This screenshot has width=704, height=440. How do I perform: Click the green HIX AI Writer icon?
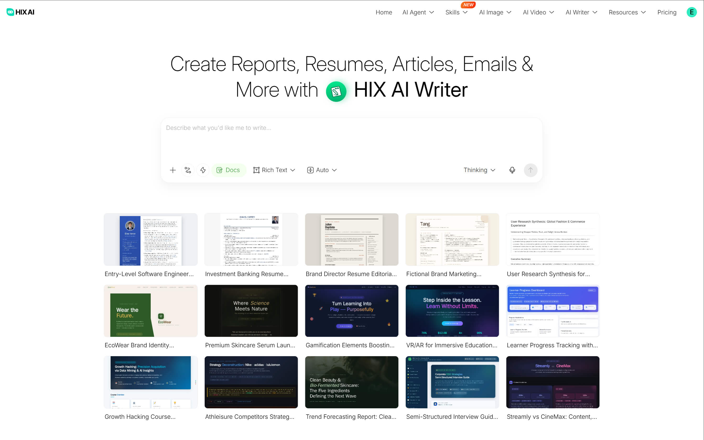[336, 91]
